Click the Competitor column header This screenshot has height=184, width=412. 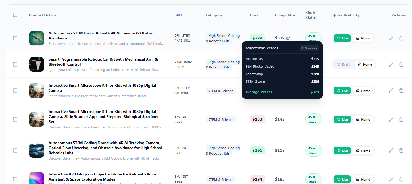[285, 15]
